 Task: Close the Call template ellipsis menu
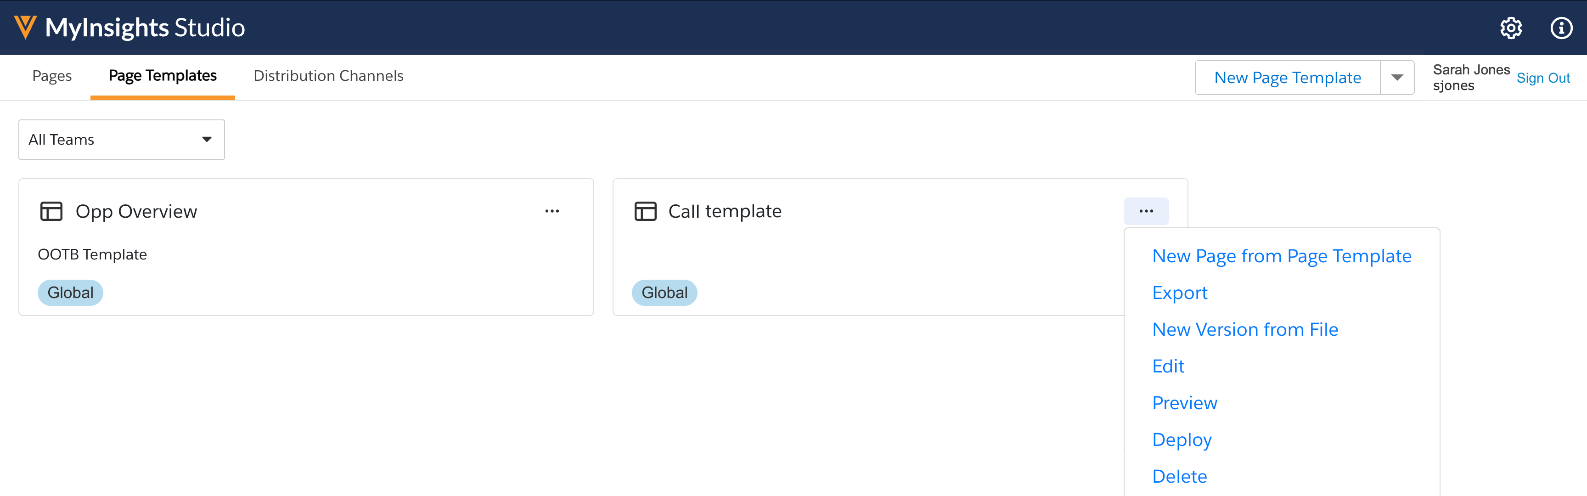tap(1145, 211)
